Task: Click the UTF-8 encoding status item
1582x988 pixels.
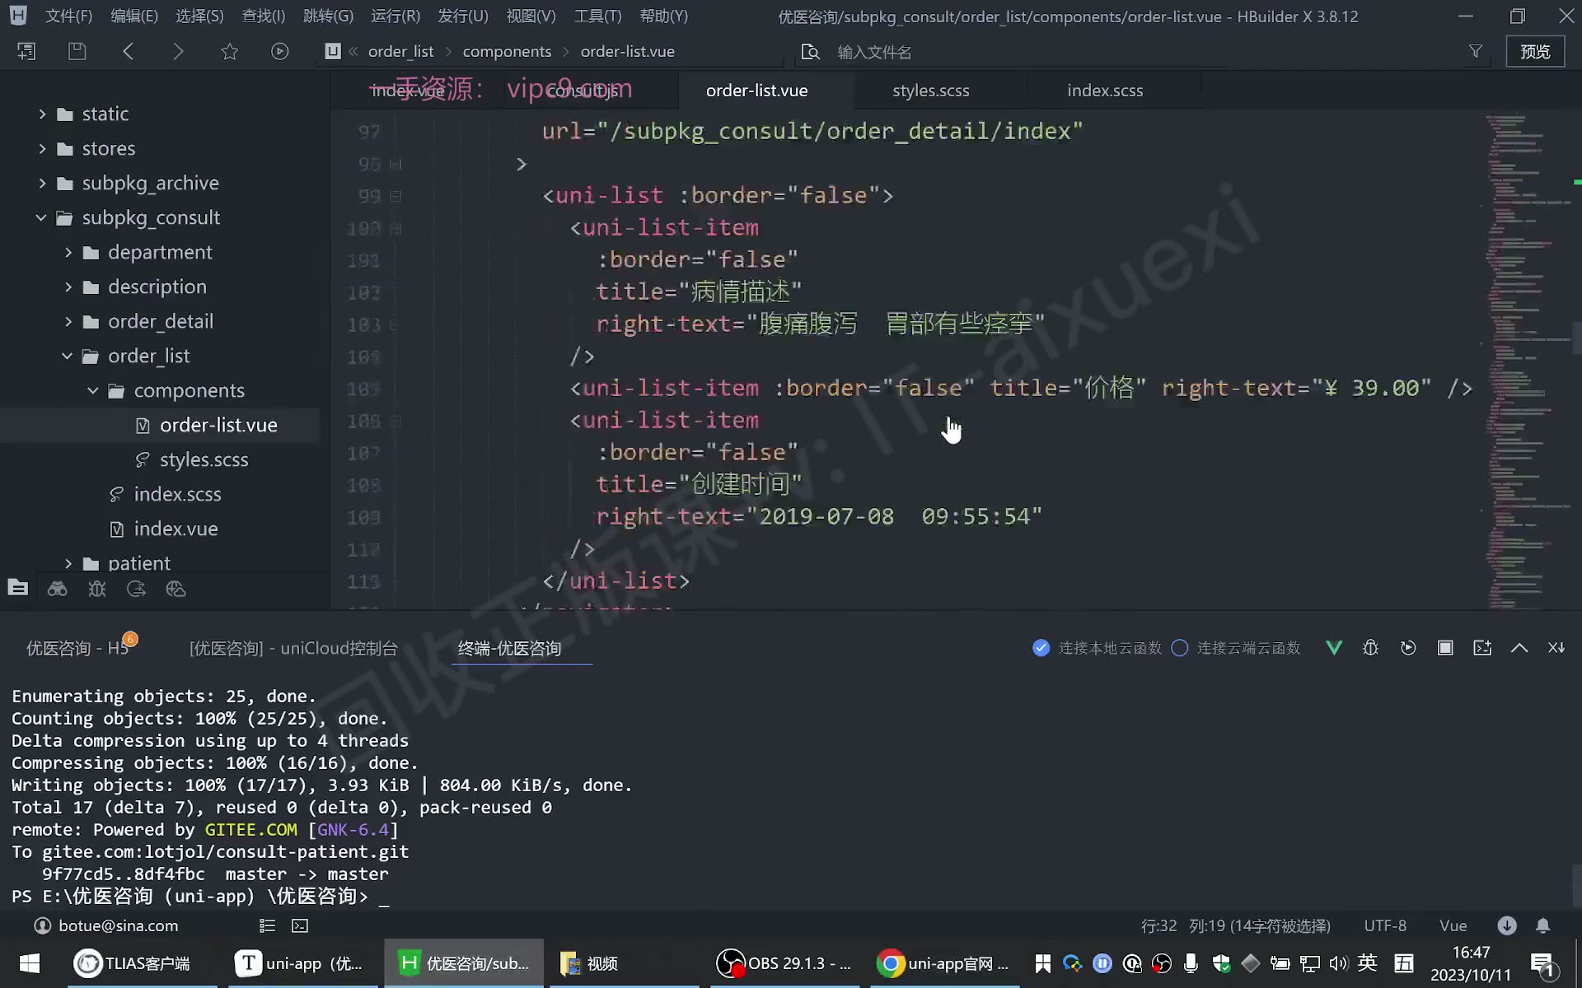Action: coord(1385,925)
